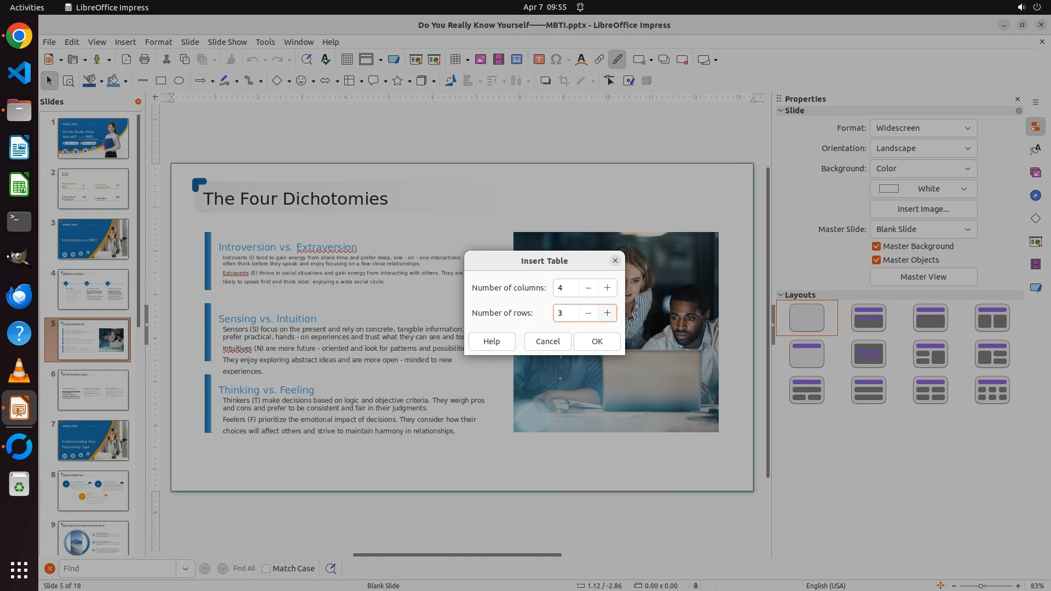Enable the Match Case checkbox
The image size is (1051, 591).
[266, 569]
